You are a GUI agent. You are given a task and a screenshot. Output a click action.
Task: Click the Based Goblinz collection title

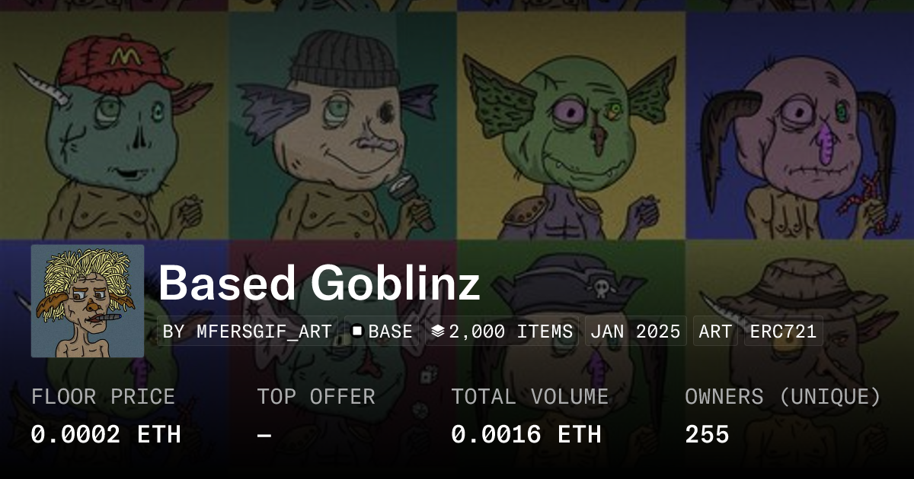[x=319, y=284]
